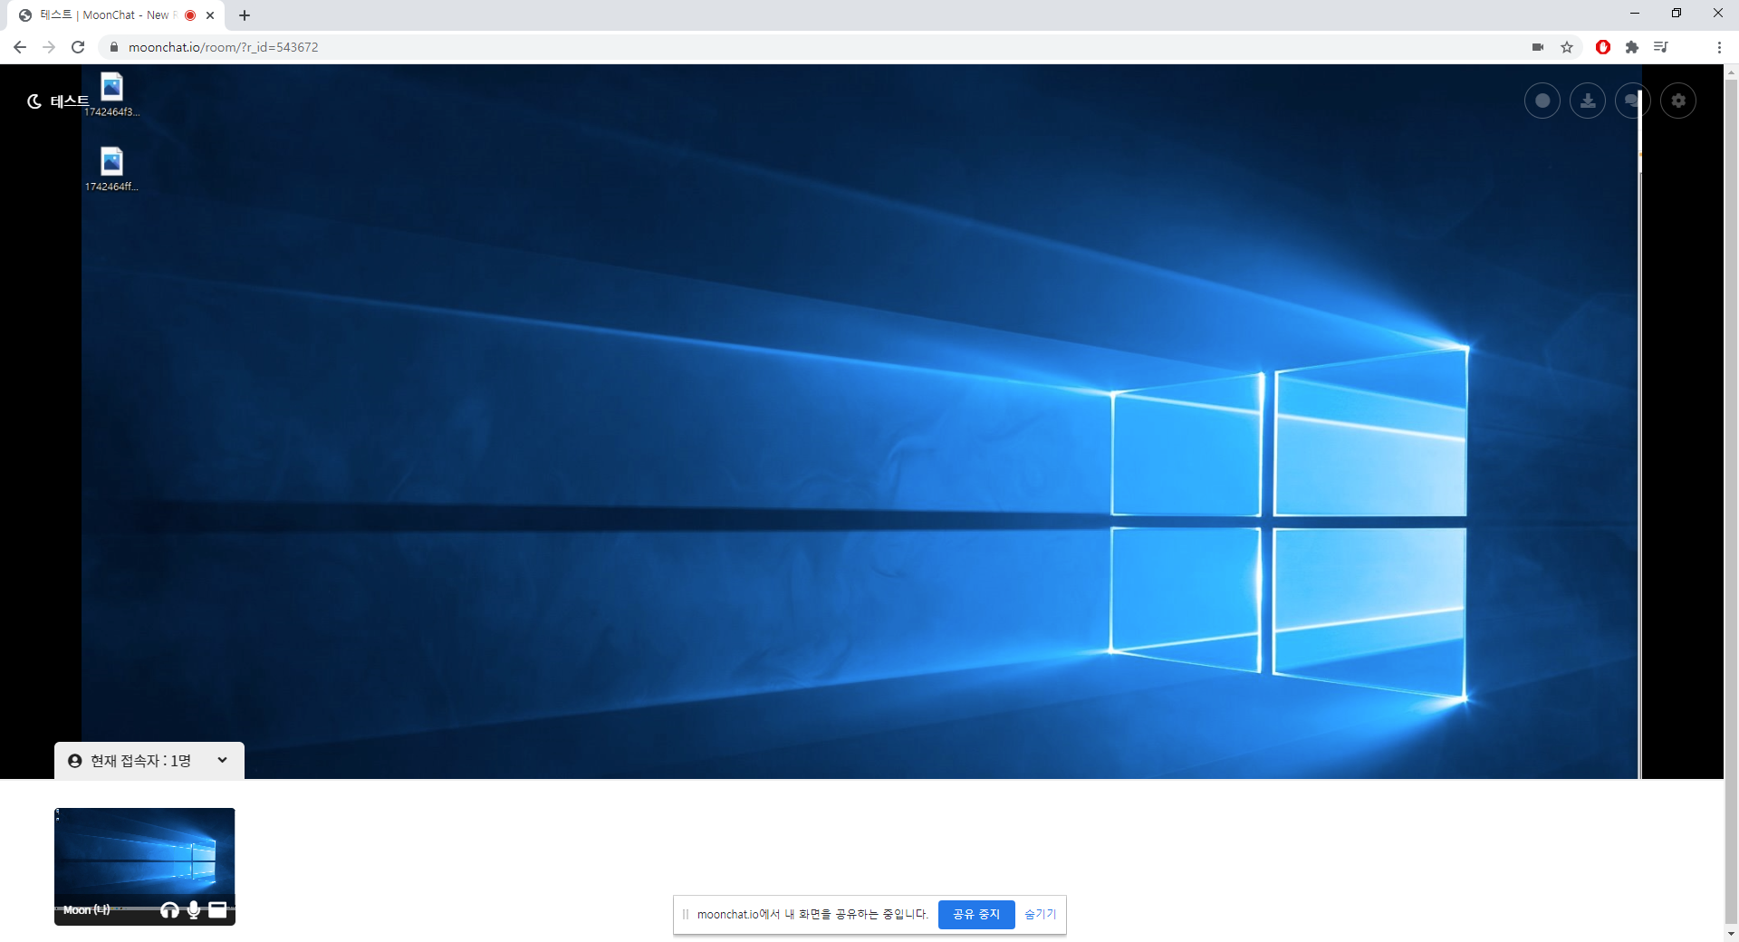Click the Opera-style red extension icon
Screen dimensions: 1739x942
coord(1603,47)
